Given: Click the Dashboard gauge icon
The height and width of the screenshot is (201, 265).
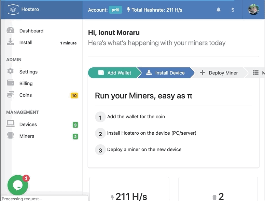Looking at the screenshot, I should [x=11, y=30].
